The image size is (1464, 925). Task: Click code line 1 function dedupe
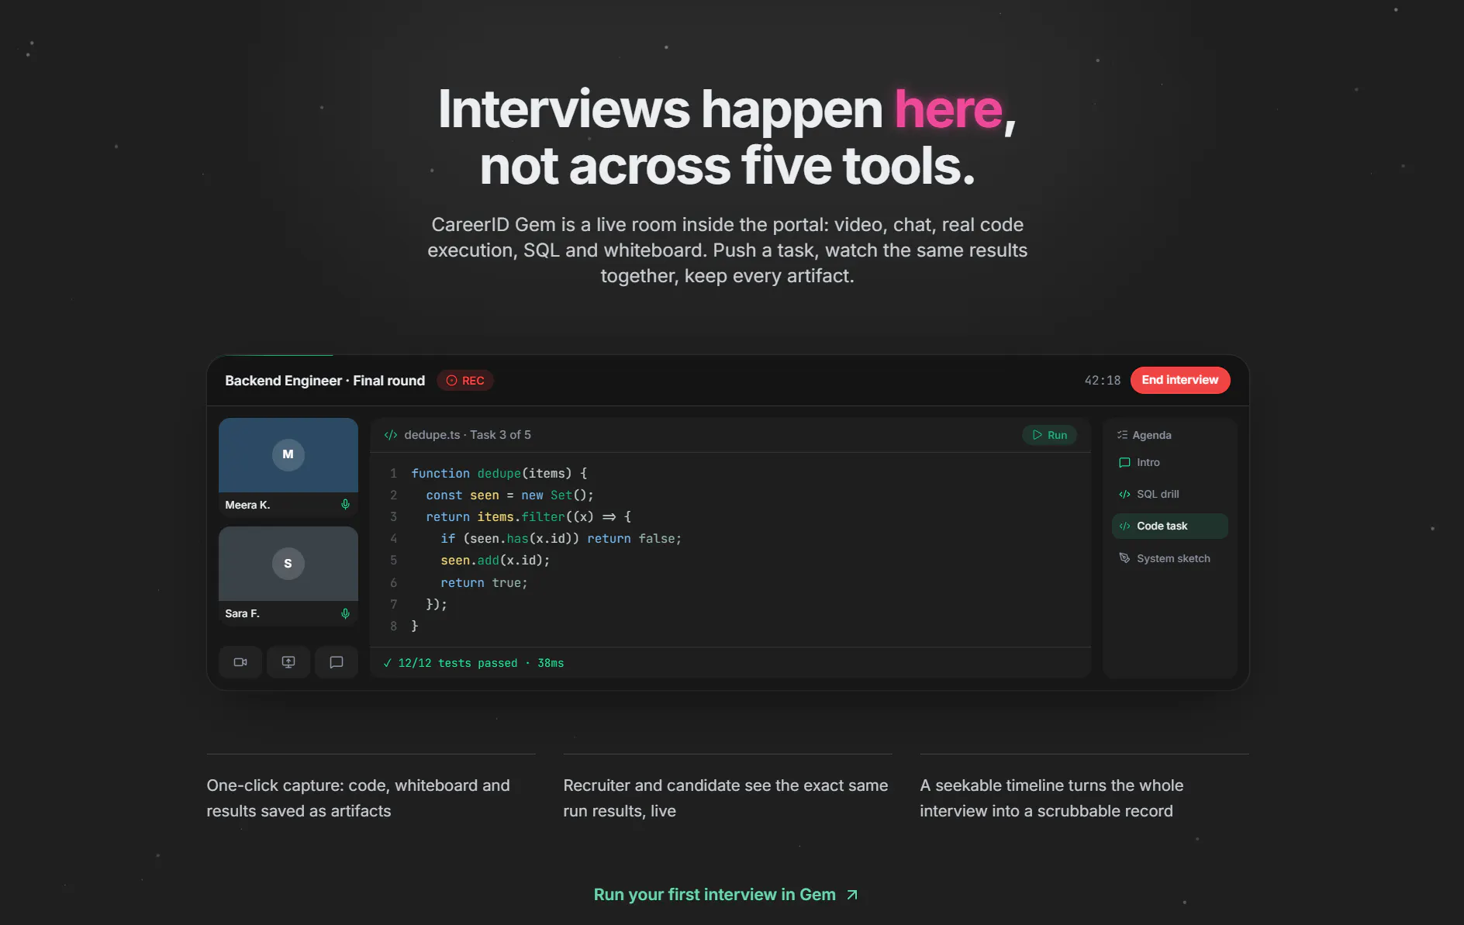pyautogui.click(x=499, y=473)
